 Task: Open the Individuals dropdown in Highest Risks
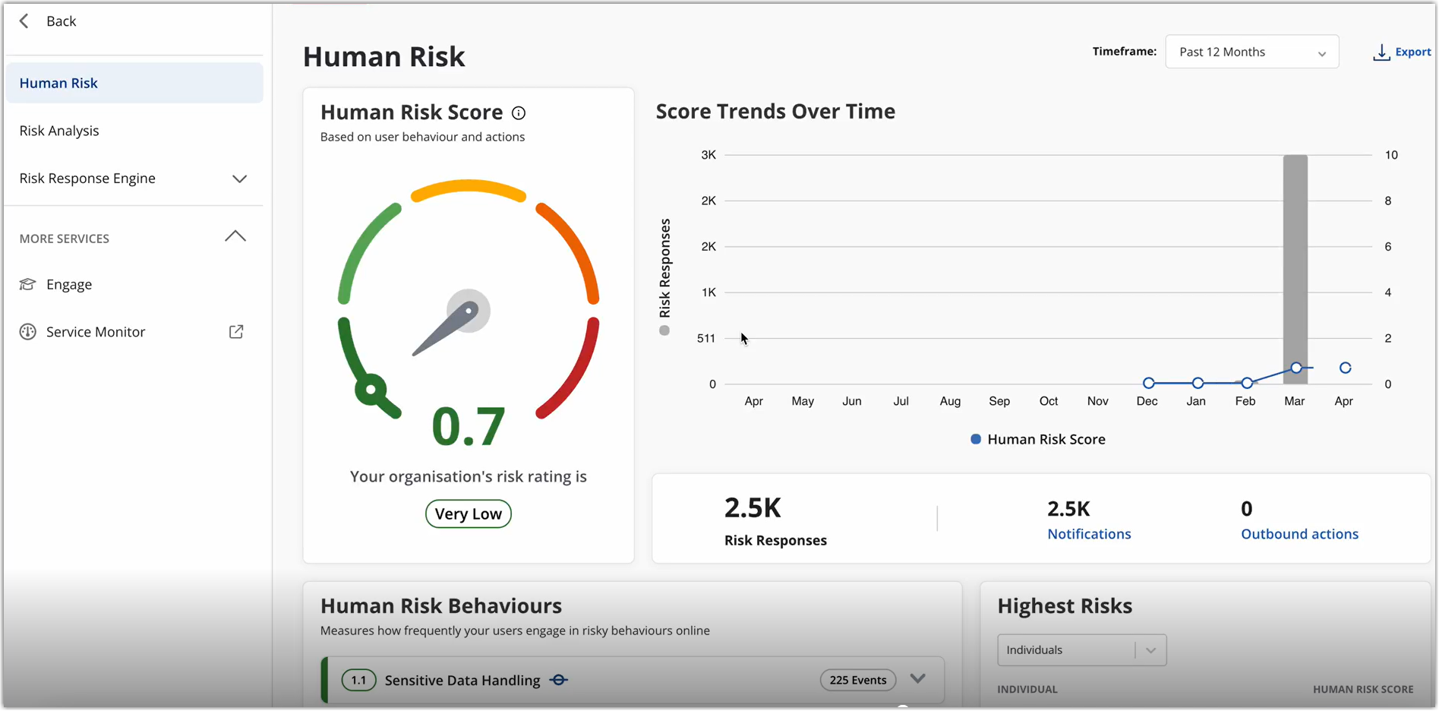pos(1081,650)
